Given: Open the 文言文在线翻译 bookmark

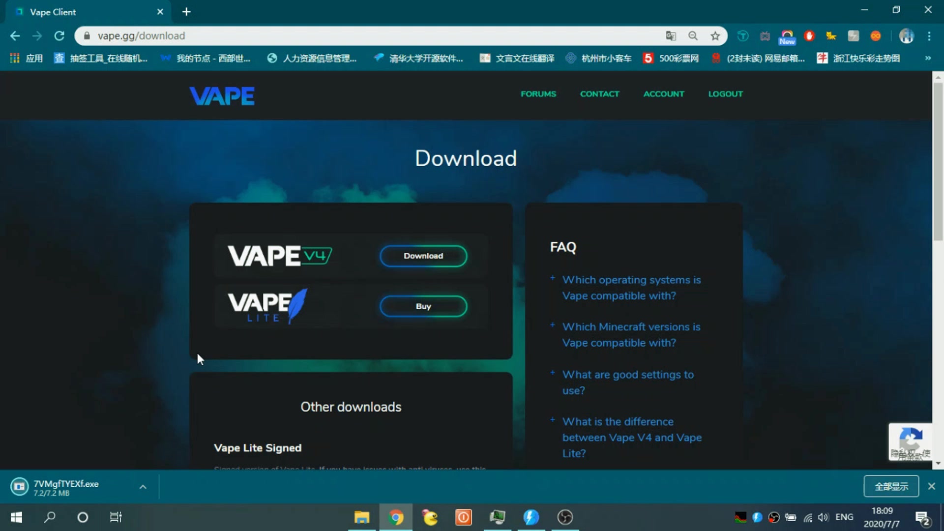Looking at the screenshot, I should click(x=517, y=59).
